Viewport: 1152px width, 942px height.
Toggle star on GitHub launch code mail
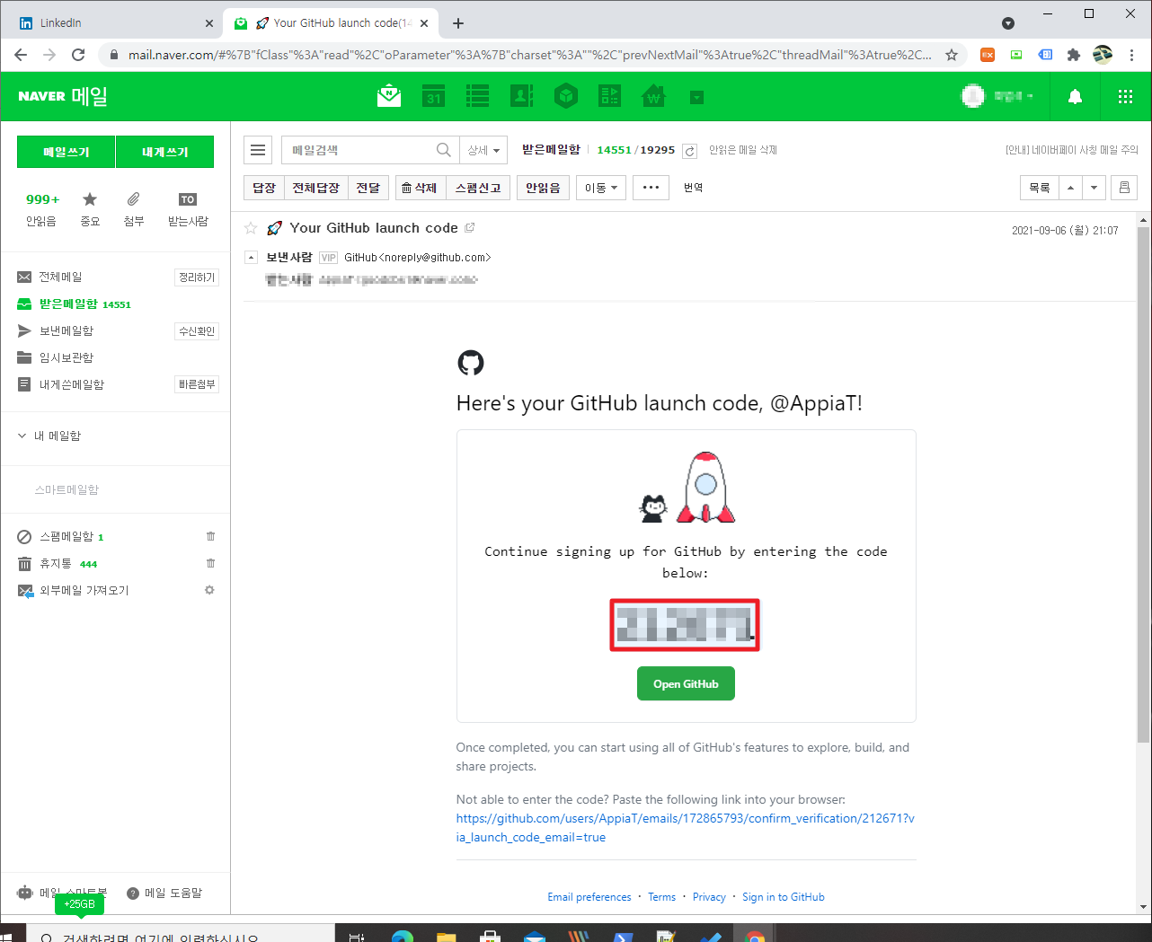(251, 228)
